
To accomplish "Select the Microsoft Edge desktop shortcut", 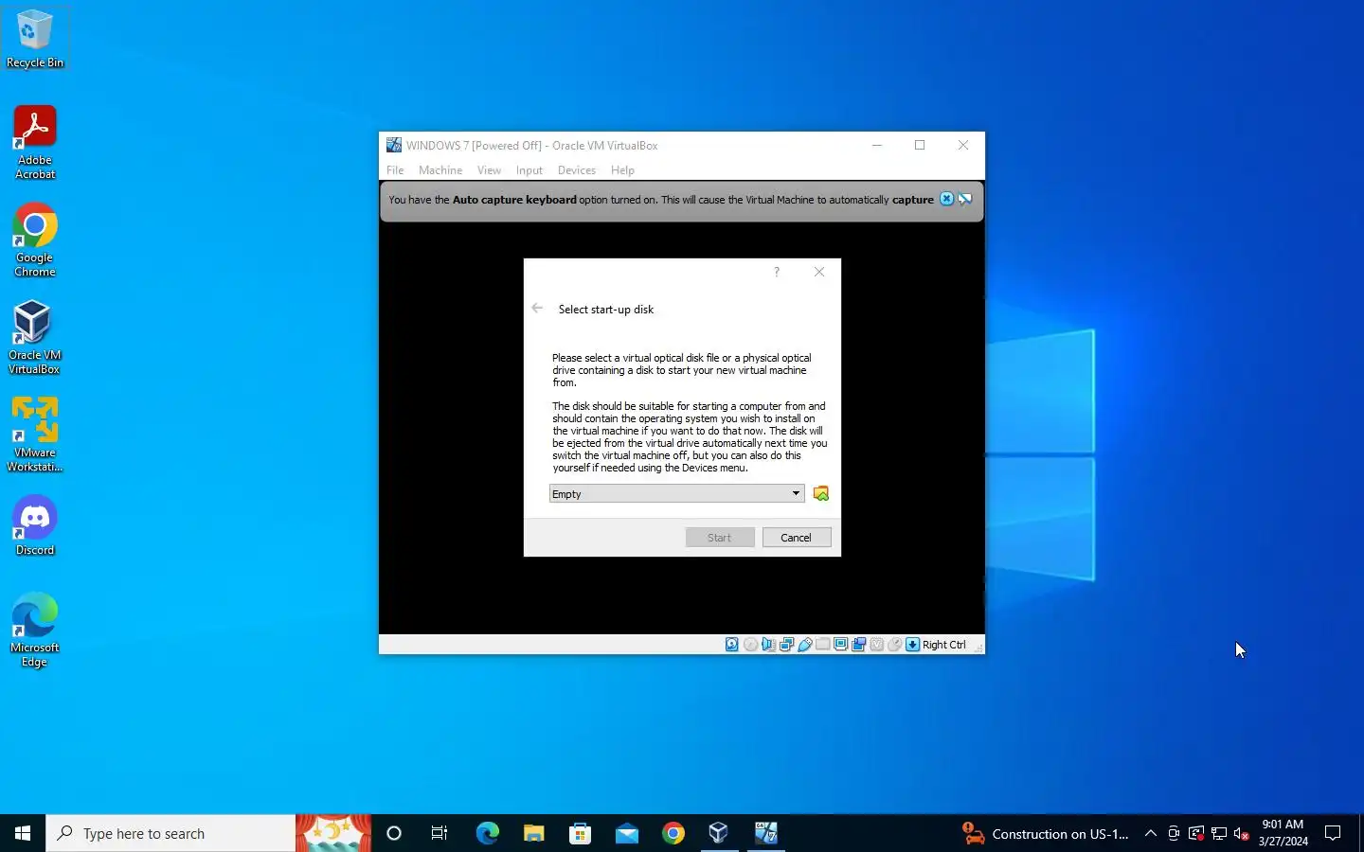I will coord(35,630).
